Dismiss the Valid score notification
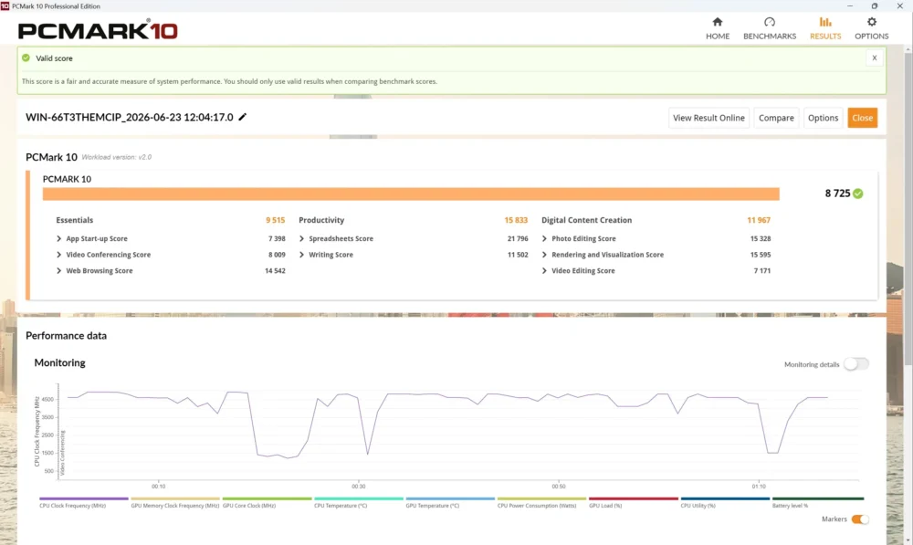 874,58
